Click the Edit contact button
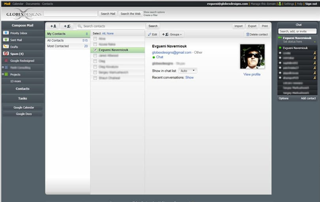 [152, 34]
